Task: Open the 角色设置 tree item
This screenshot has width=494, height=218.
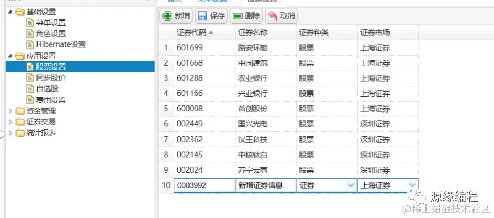Action: tap(51, 34)
